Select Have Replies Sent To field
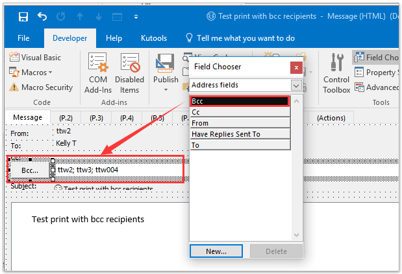This screenshot has height=274, width=402. (240, 134)
